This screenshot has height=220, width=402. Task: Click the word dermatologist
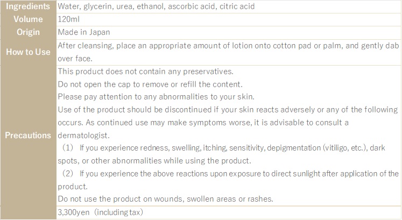click(x=83, y=135)
